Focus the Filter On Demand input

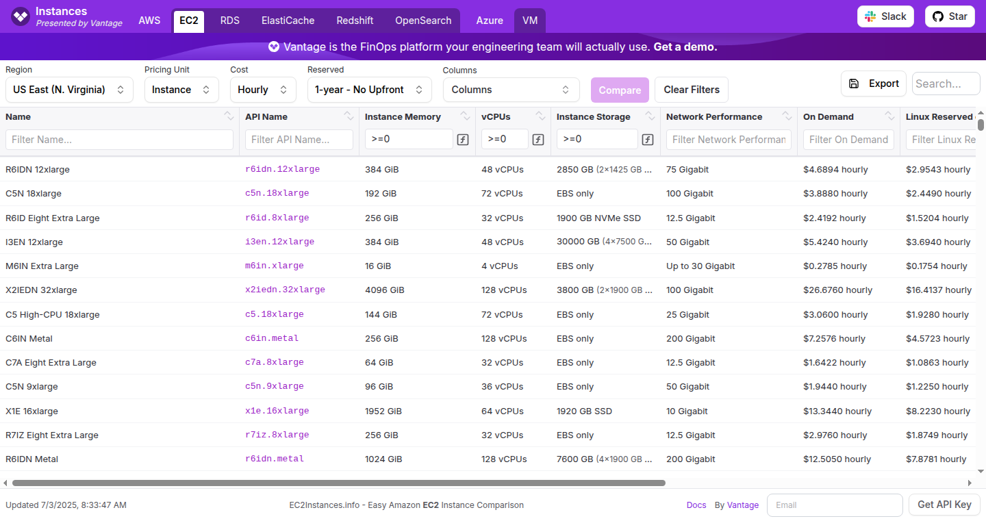(848, 140)
